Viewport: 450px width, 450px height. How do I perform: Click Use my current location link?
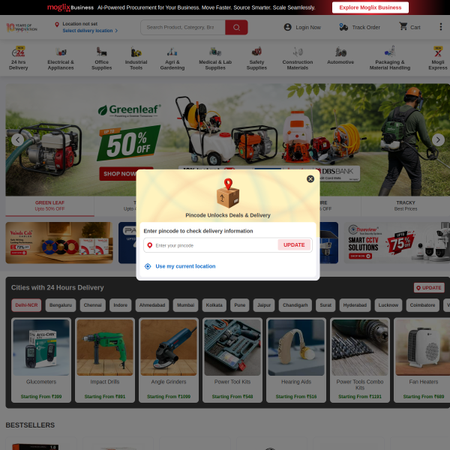(x=185, y=266)
